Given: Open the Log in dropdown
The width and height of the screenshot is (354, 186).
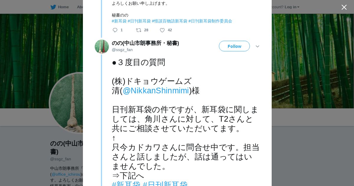Looking at the screenshot, I should pyautogui.click(x=292, y=7).
